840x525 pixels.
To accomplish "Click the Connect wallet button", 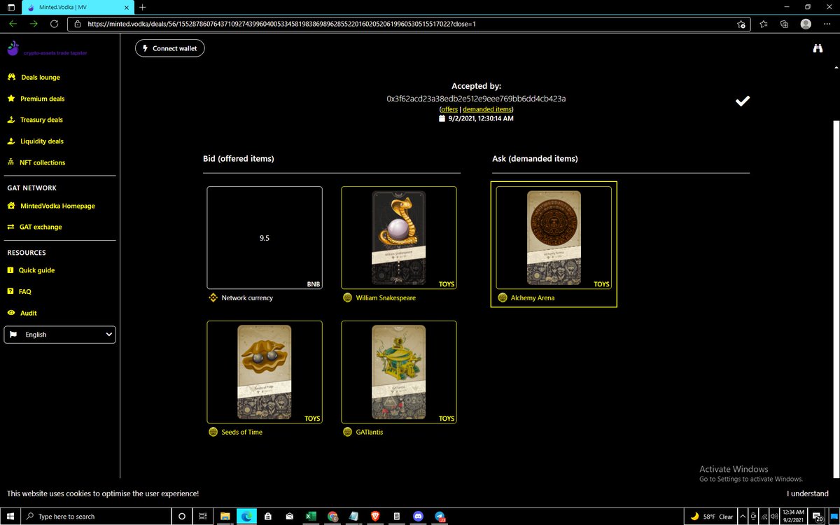I will (x=170, y=48).
